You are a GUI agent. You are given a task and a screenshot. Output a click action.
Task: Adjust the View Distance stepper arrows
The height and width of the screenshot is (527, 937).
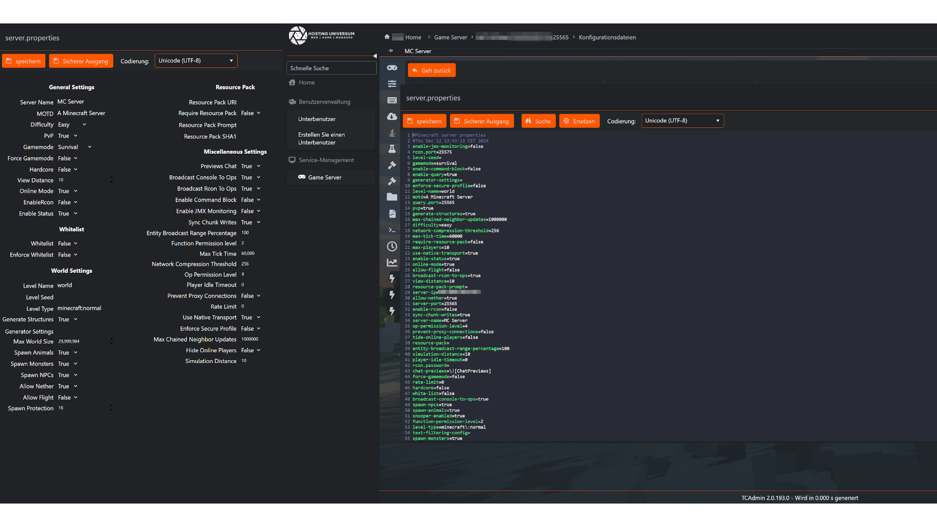111,180
